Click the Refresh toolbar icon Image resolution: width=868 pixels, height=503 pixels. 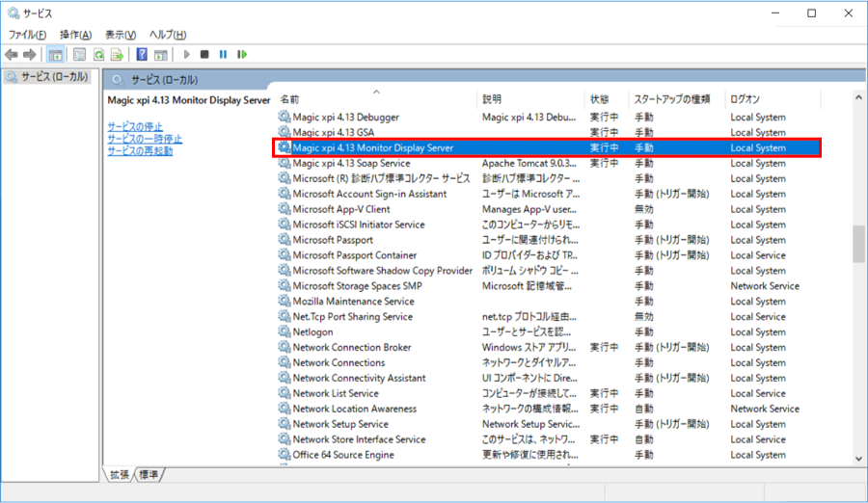click(98, 55)
